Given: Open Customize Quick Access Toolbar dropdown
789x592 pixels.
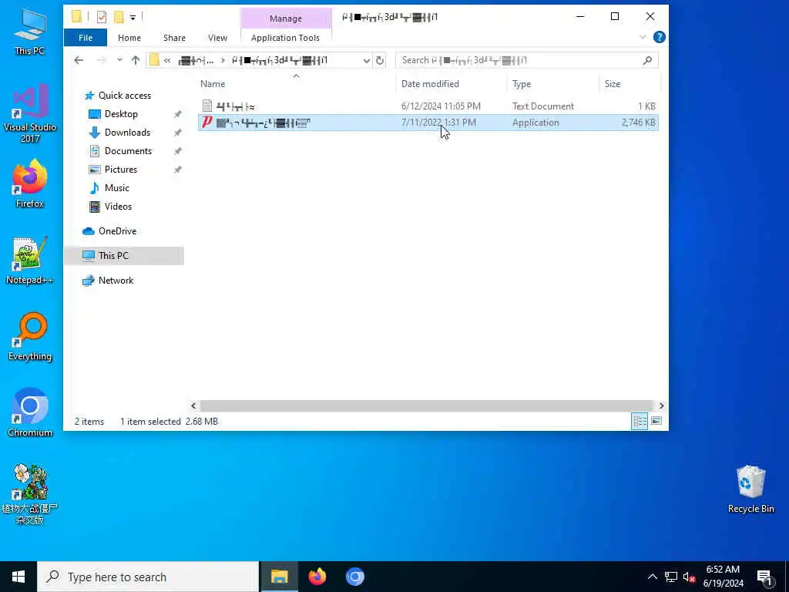Looking at the screenshot, I should click(x=133, y=18).
